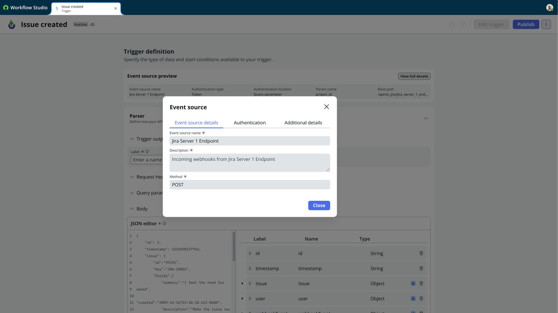Click the Label info icon
Screen dimensions: 558x313
coord(147,152)
